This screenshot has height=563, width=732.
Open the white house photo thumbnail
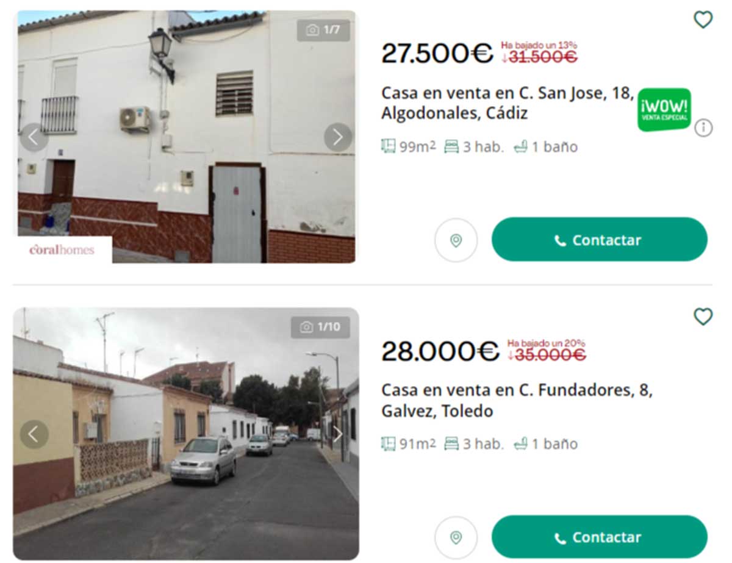(x=186, y=137)
